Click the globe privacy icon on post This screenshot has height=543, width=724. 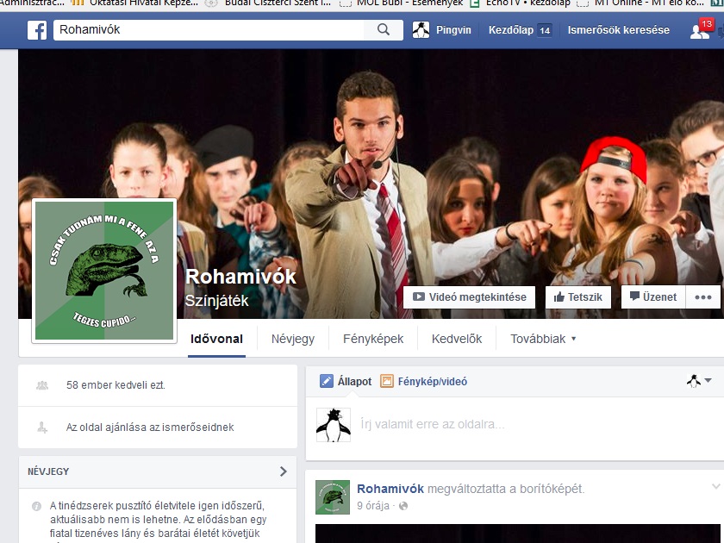403,506
